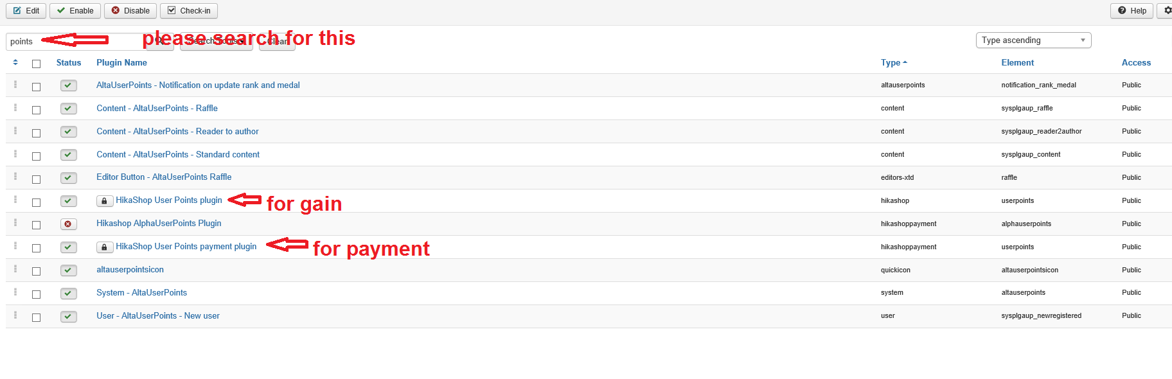Tick the select-all checkbox in the table header
The height and width of the screenshot is (379, 1172).
(36, 64)
